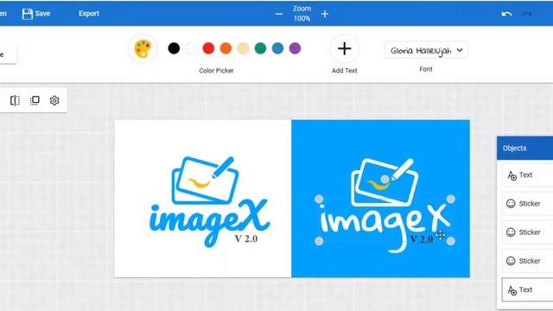
Task: Click the Save floppy disk icon
Action: coord(27,14)
